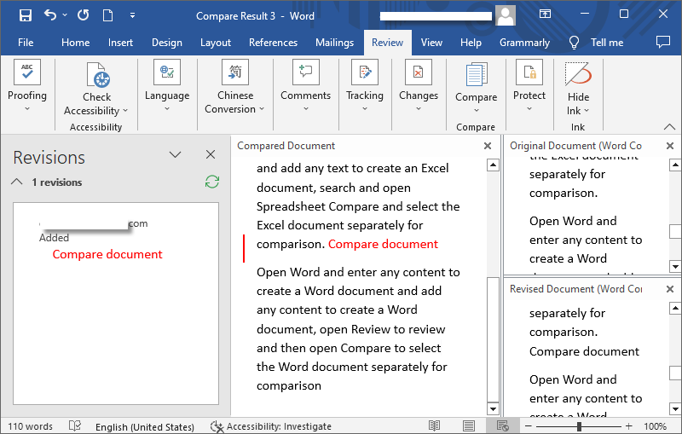Open the Mailings tab
Viewport: 682px width, 434px height.
pyautogui.click(x=334, y=43)
